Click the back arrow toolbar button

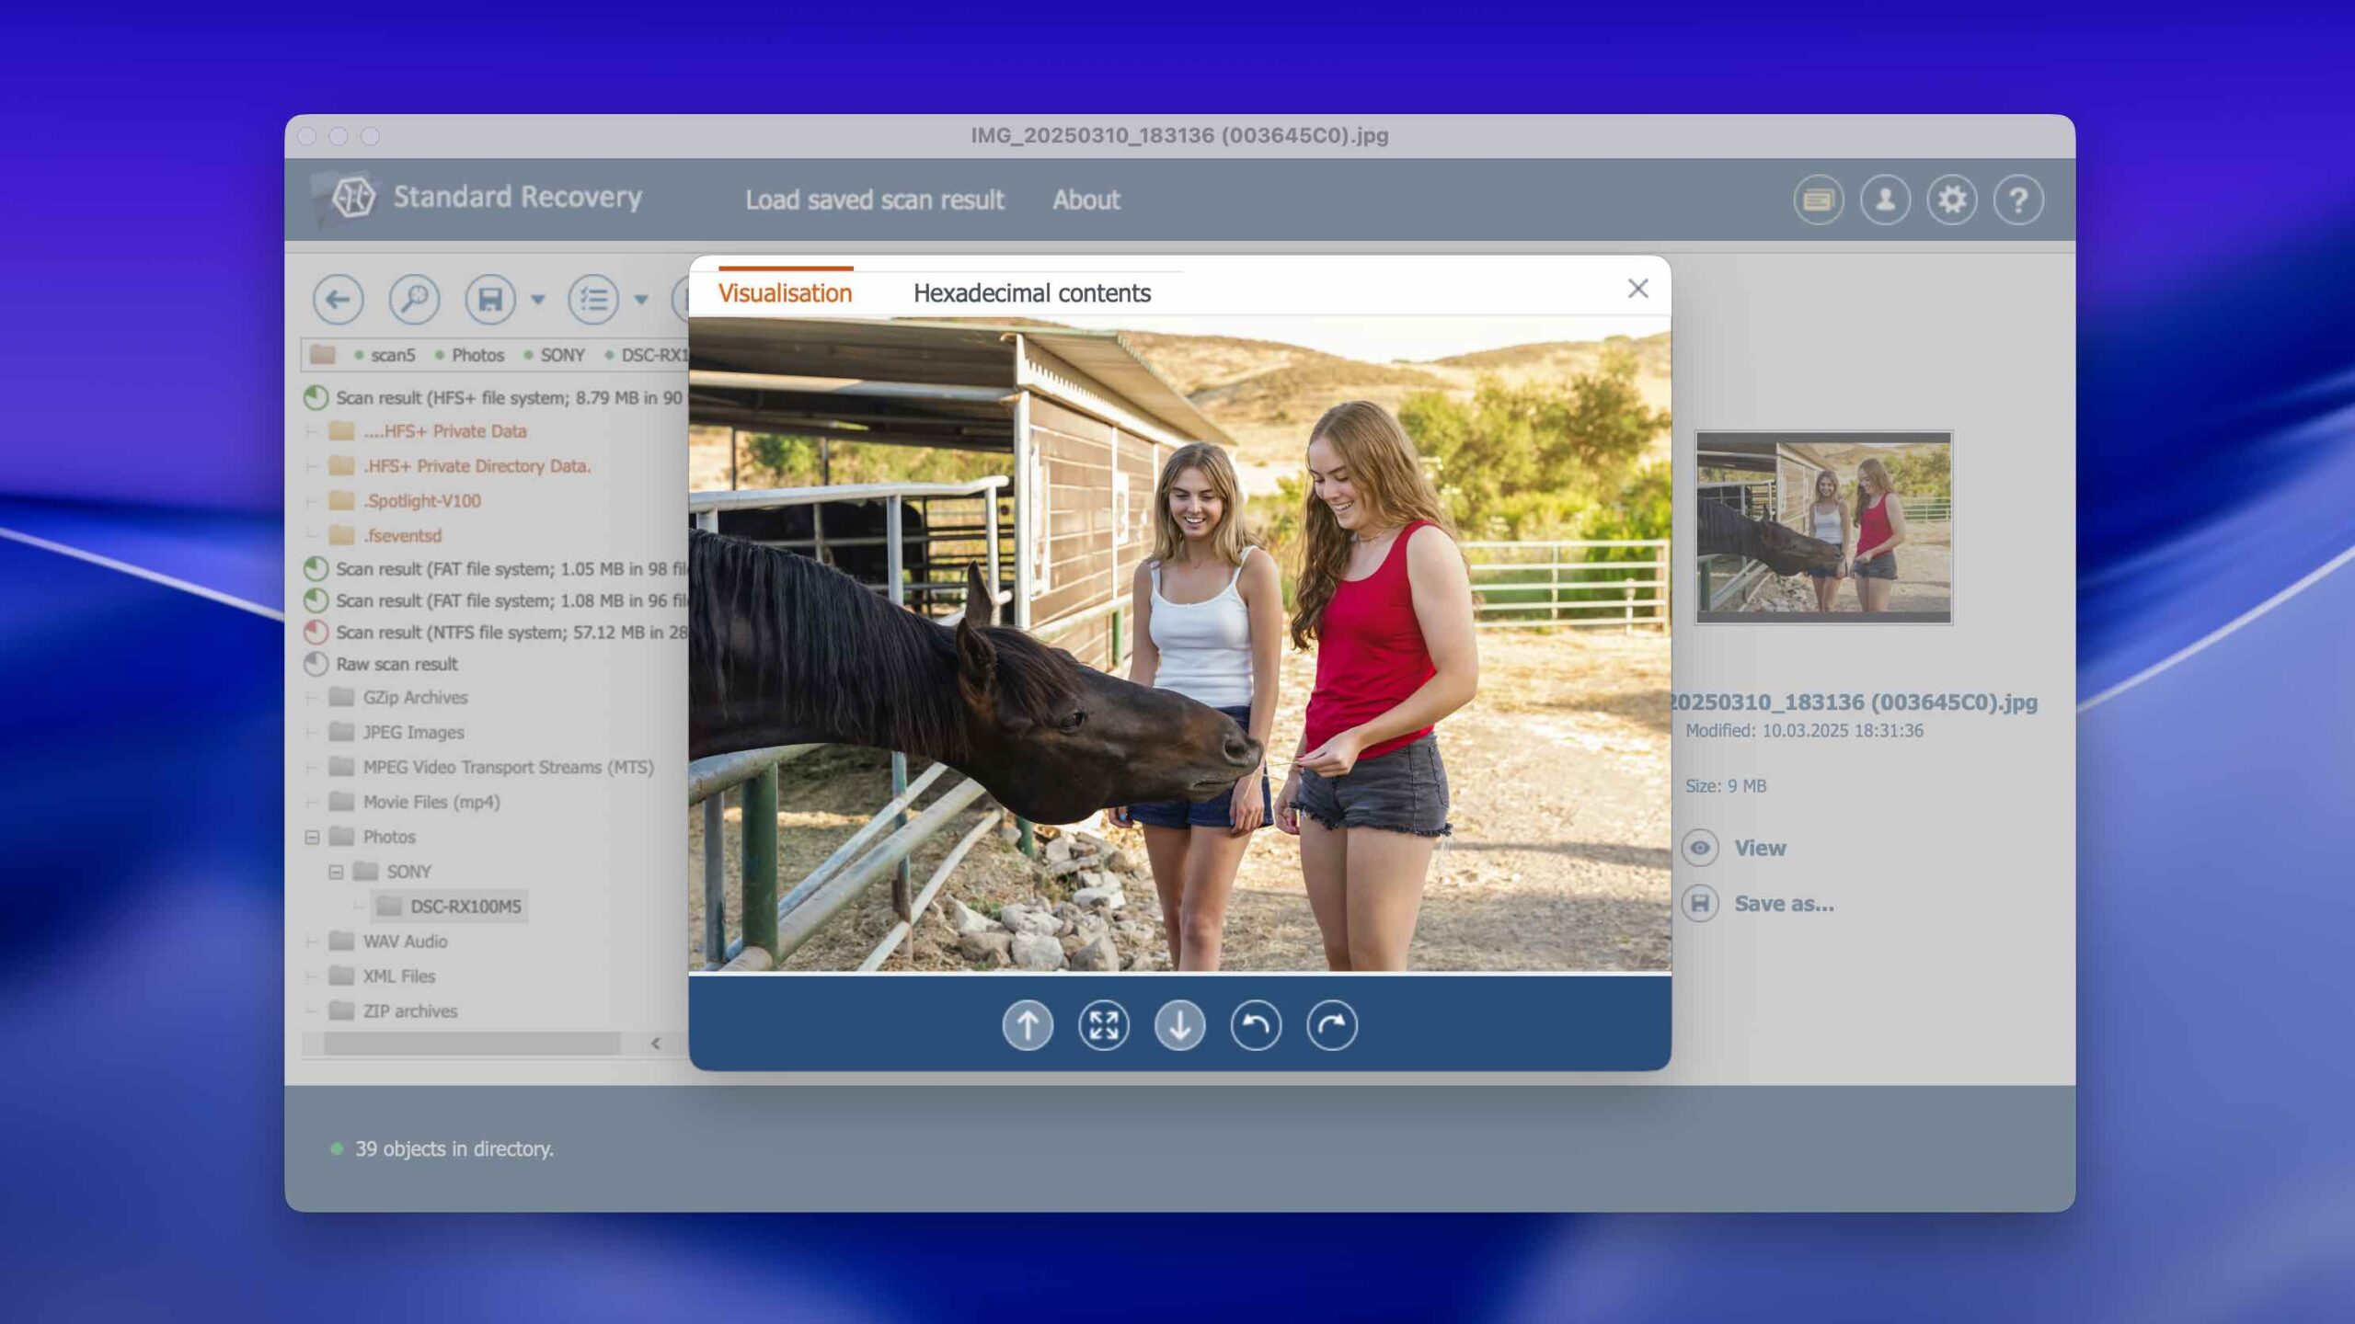tap(338, 299)
